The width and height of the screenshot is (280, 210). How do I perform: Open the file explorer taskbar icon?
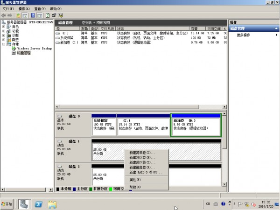[x=52, y=204]
